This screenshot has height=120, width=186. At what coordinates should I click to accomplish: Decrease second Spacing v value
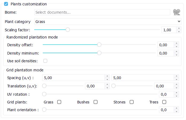(176, 79)
